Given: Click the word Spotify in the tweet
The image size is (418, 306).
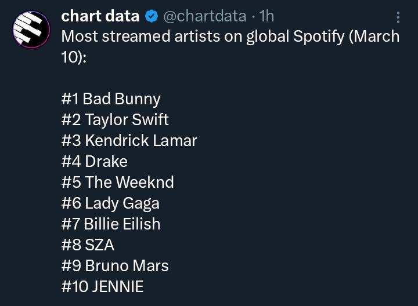Looking at the screenshot, I should [x=319, y=37].
